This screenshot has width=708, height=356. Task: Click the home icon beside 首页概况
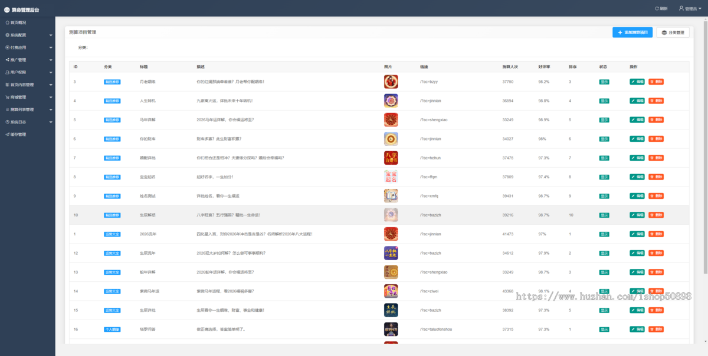point(7,22)
